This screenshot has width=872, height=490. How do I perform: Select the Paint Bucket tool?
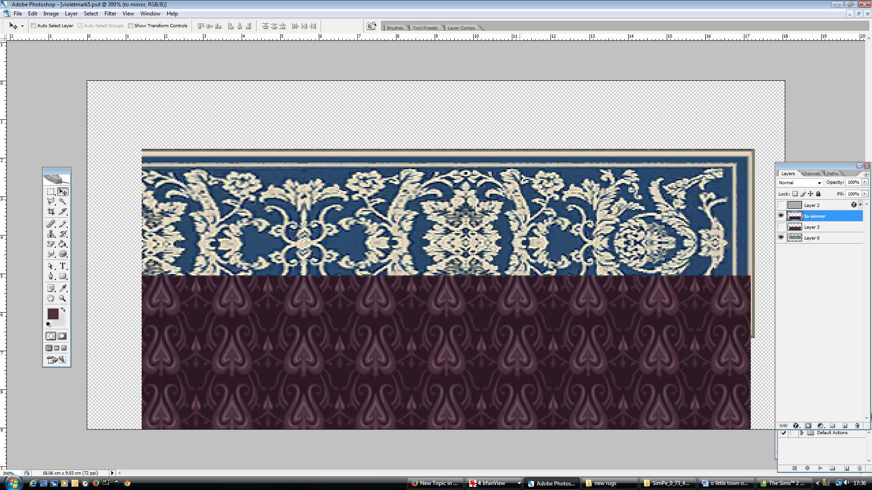click(63, 244)
